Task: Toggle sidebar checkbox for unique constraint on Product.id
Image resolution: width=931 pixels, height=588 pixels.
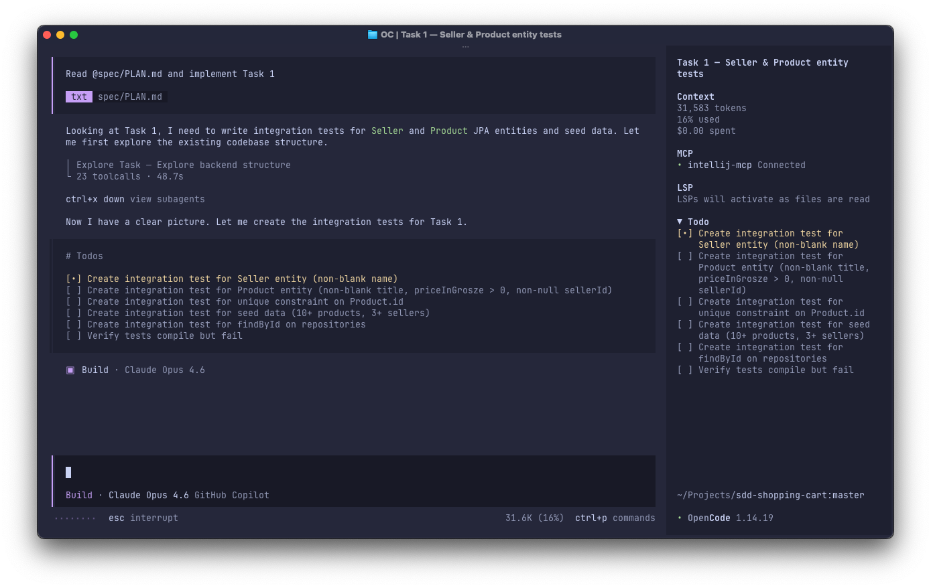Action: point(685,301)
